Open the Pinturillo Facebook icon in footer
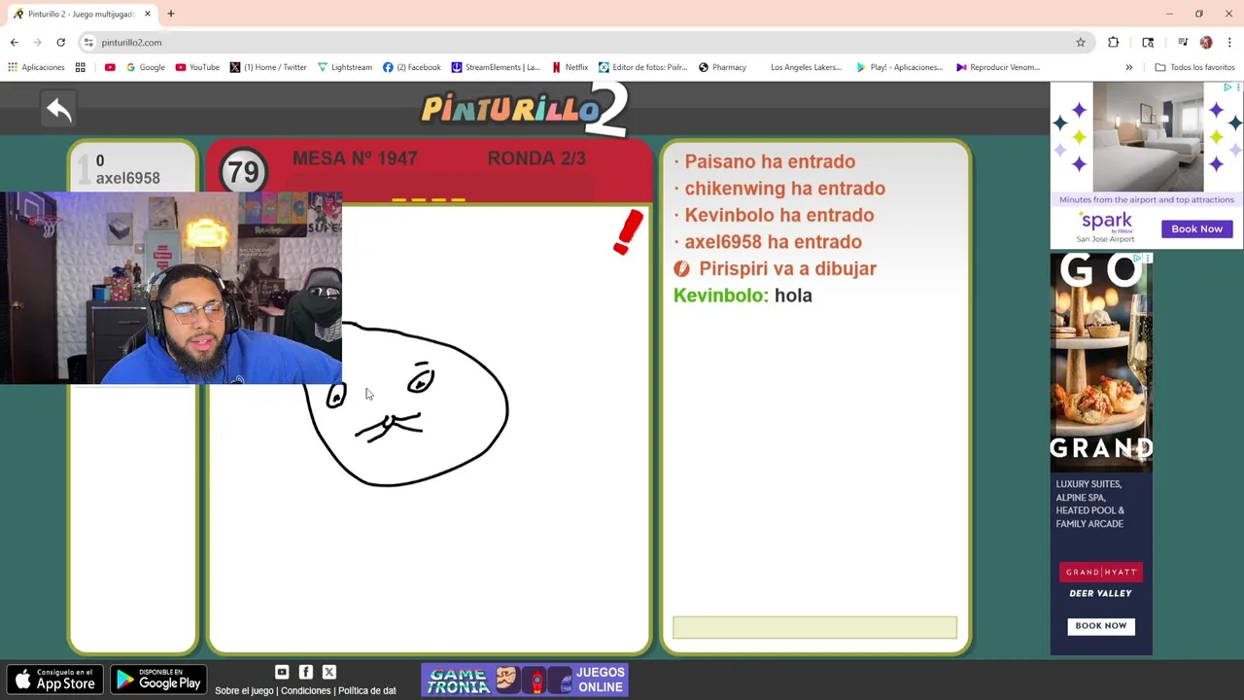The image size is (1244, 700). pyautogui.click(x=306, y=672)
